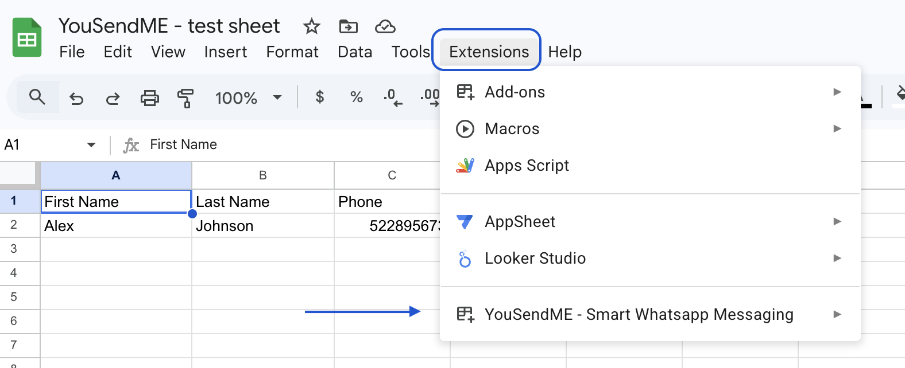905x368 pixels.
Task: Click the document title YouSendME - test sheet
Action: pos(169,26)
